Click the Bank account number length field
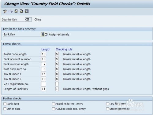The height and width of the screenshot is (115, 153). point(43,59)
